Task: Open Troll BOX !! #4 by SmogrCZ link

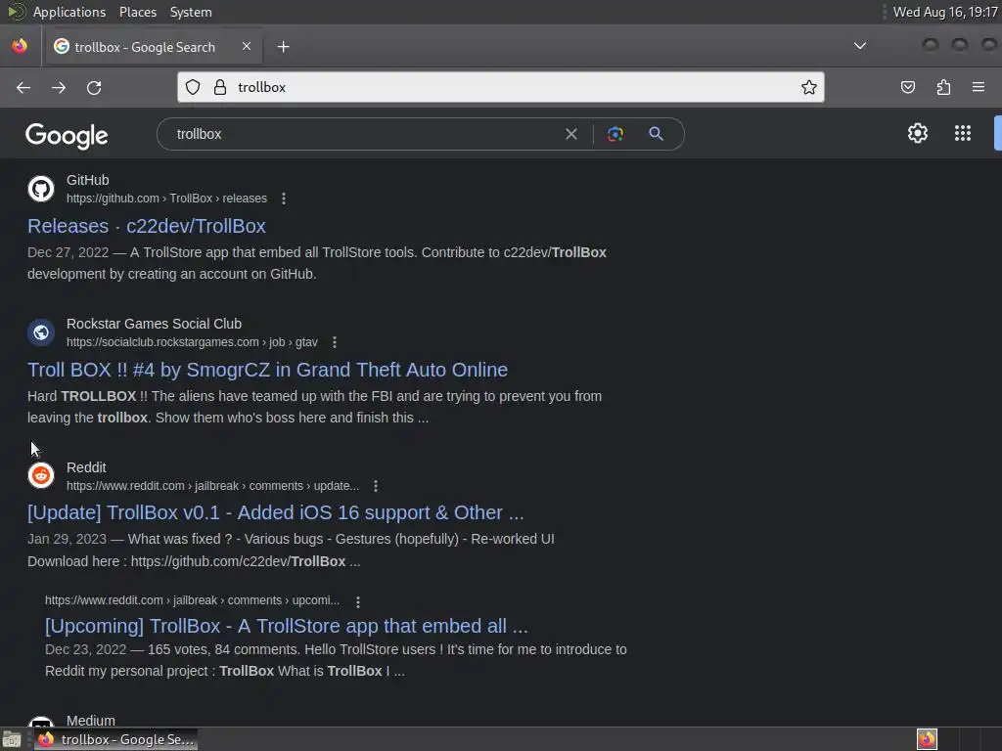Action: pos(268,370)
